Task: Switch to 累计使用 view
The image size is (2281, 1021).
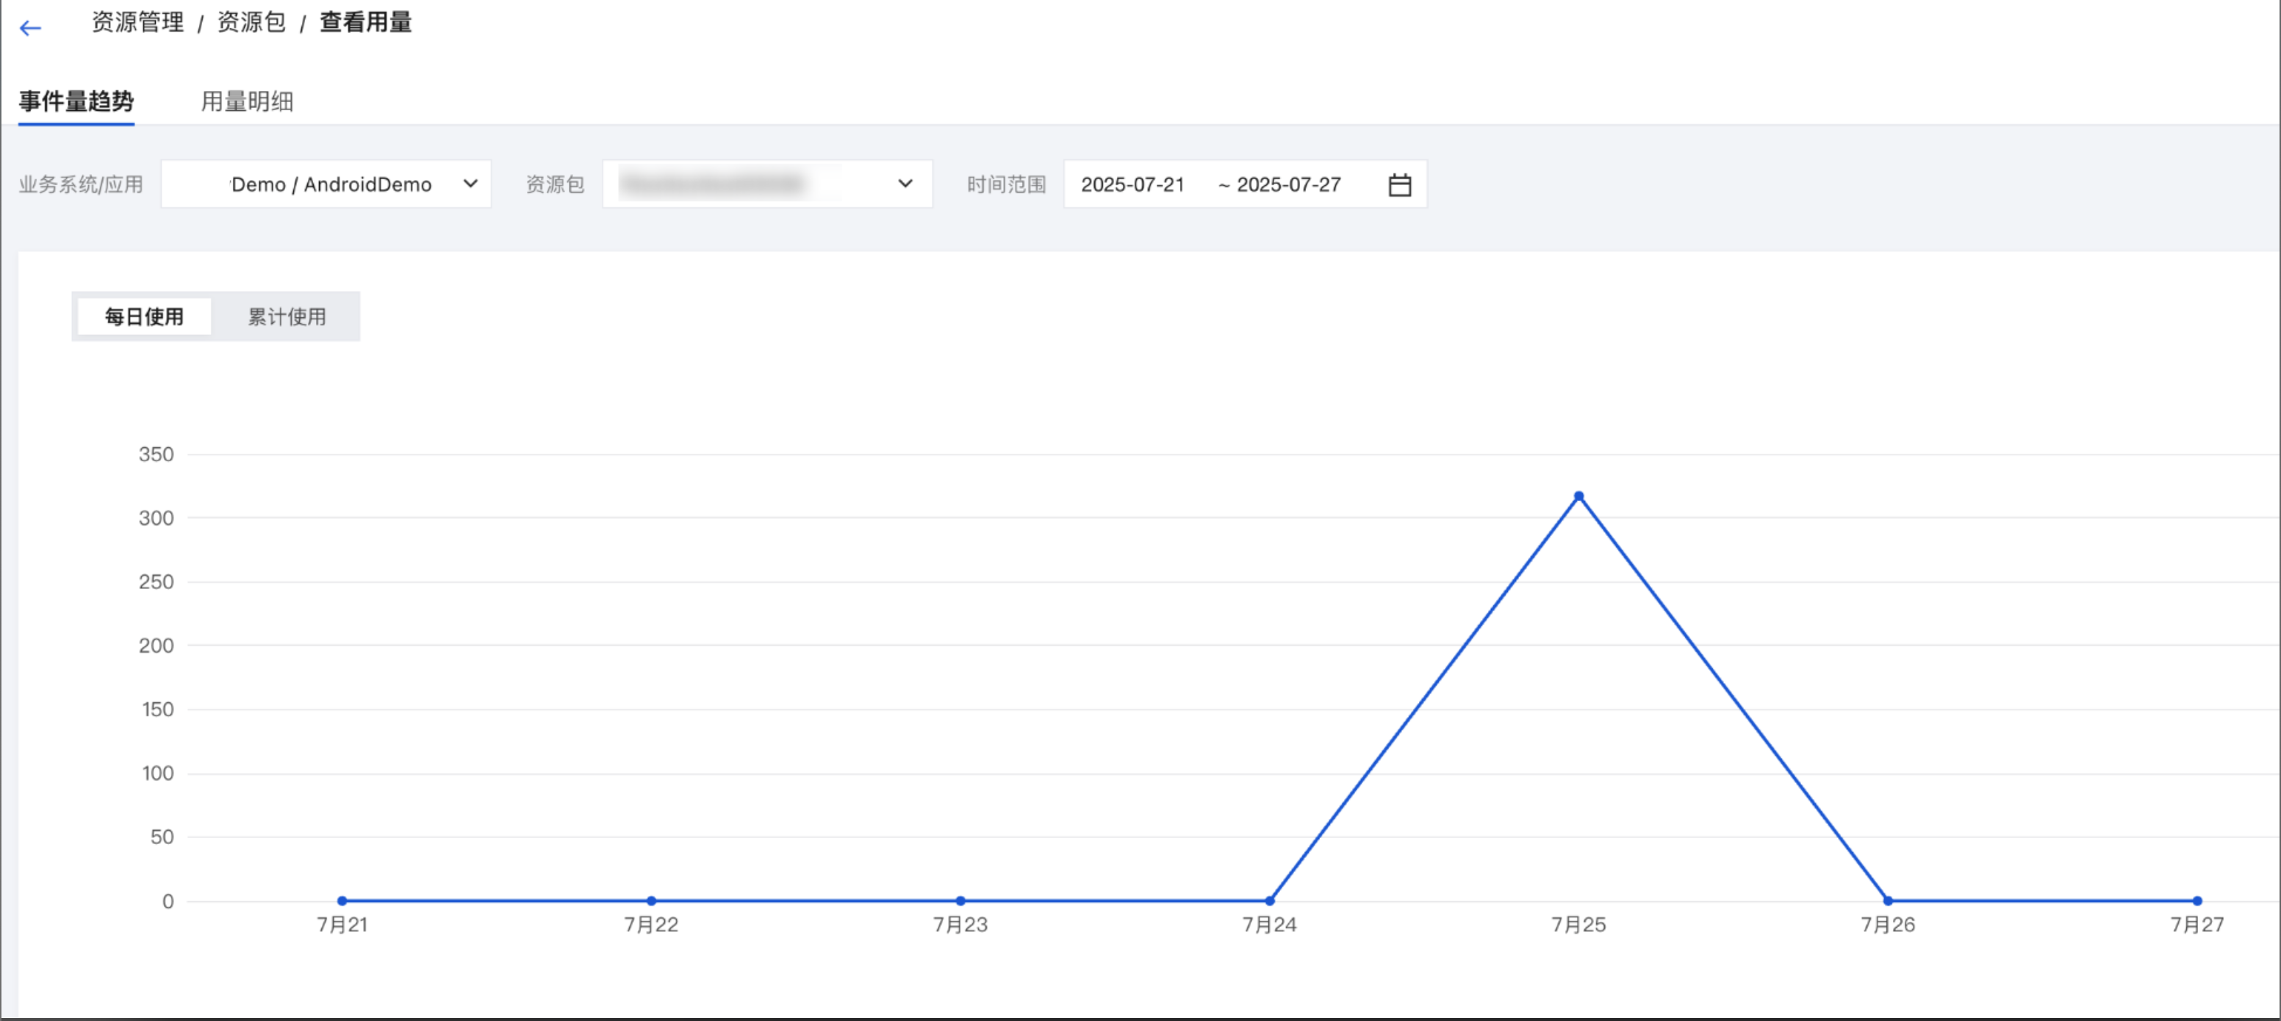Action: coord(286,317)
